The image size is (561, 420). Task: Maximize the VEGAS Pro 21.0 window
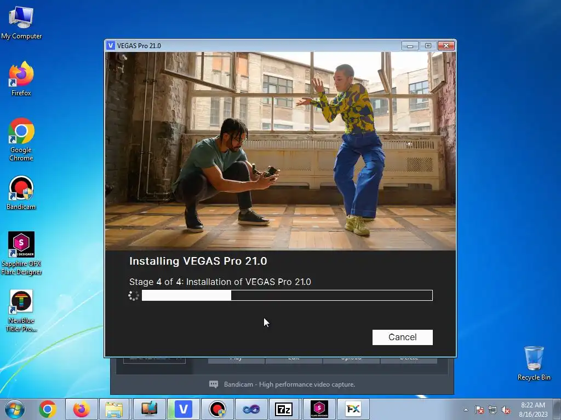428,46
